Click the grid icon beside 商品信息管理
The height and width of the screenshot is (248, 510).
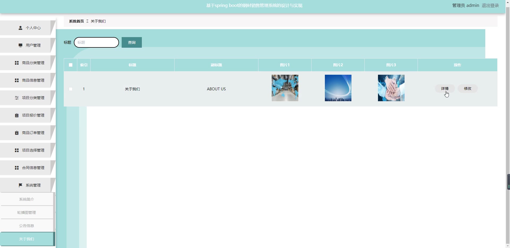point(17,80)
